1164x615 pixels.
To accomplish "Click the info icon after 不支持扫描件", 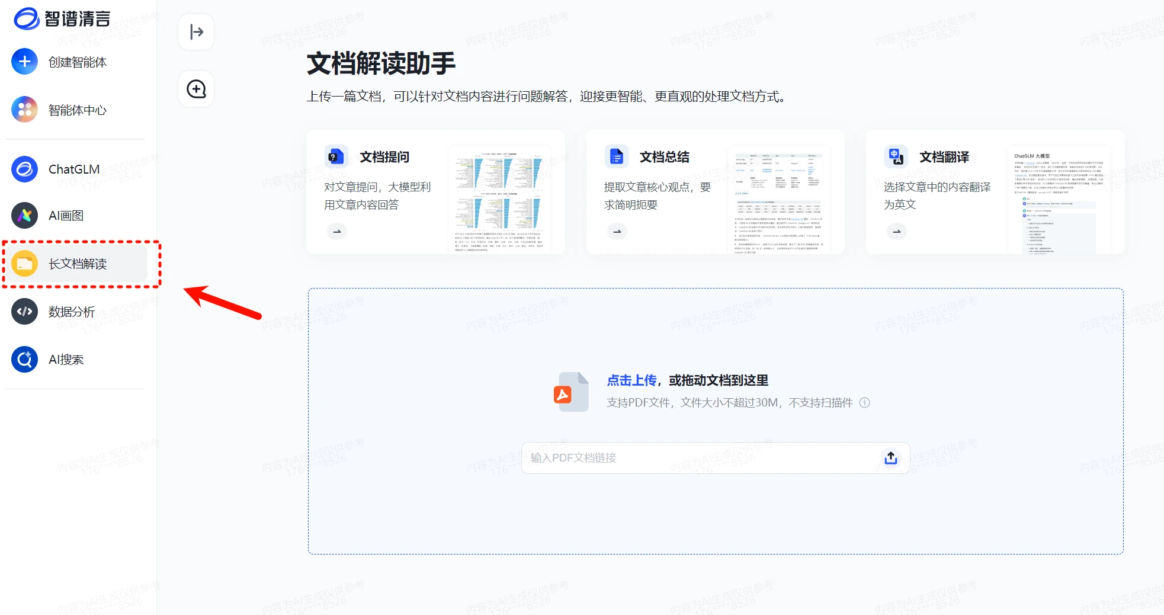I will point(865,403).
